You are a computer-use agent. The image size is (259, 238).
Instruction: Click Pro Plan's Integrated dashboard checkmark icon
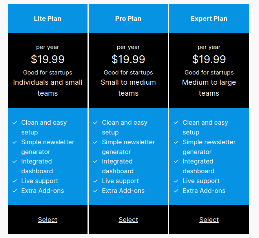(x=95, y=162)
